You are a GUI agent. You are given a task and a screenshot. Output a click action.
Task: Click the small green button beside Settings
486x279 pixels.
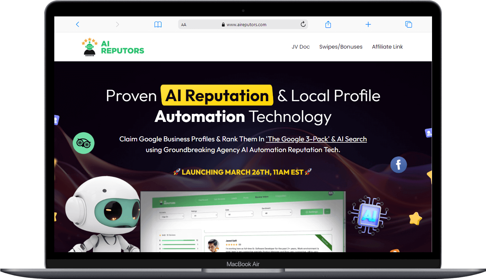click(x=327, y=211)
